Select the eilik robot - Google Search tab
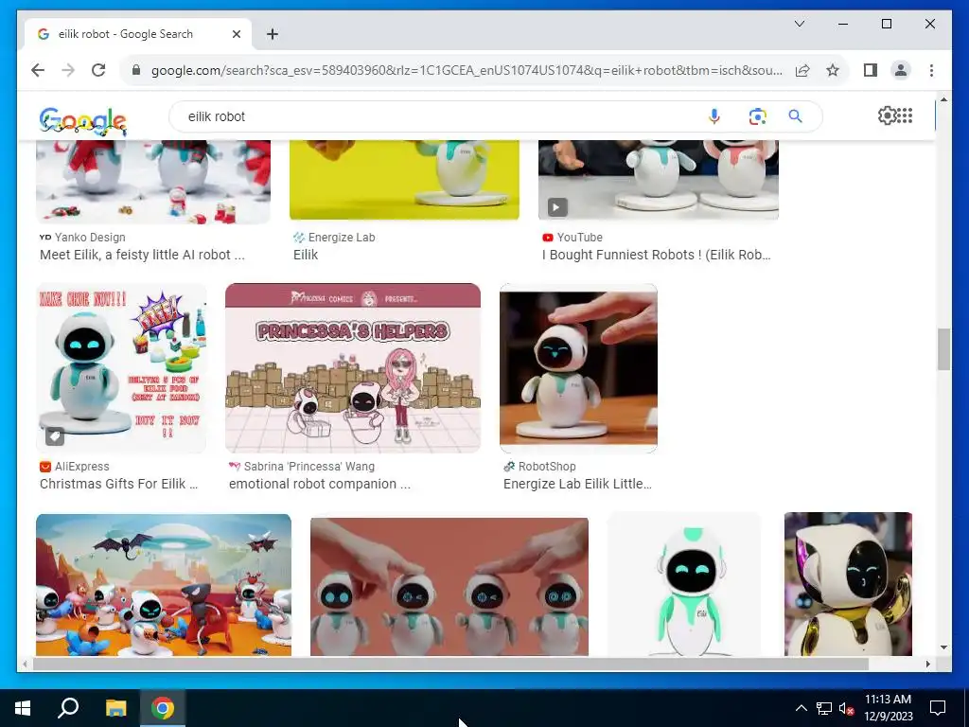969x727 pixels. 138,34
